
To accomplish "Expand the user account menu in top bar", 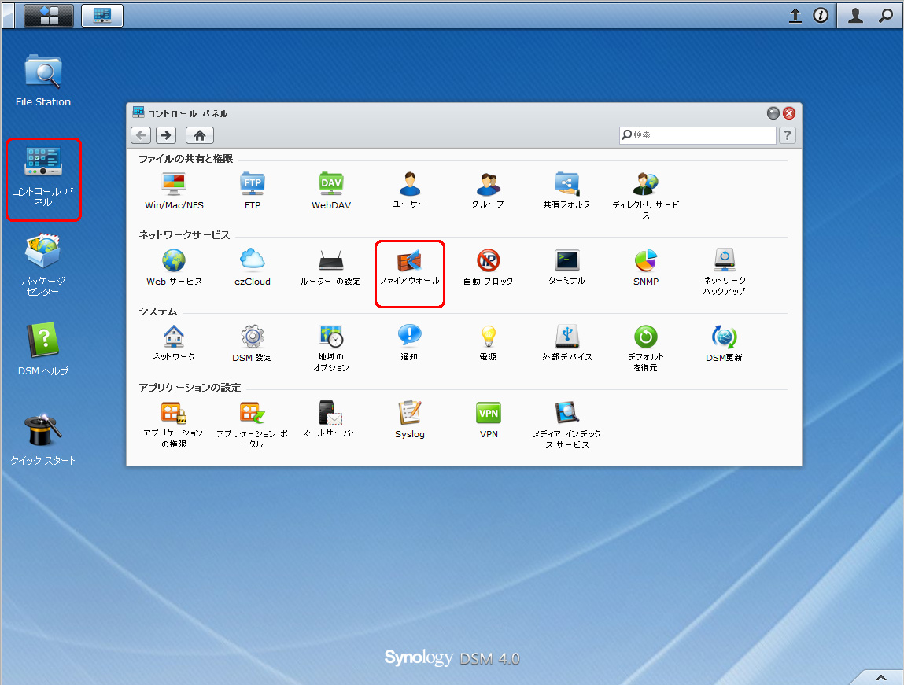I will coord(855,15).
